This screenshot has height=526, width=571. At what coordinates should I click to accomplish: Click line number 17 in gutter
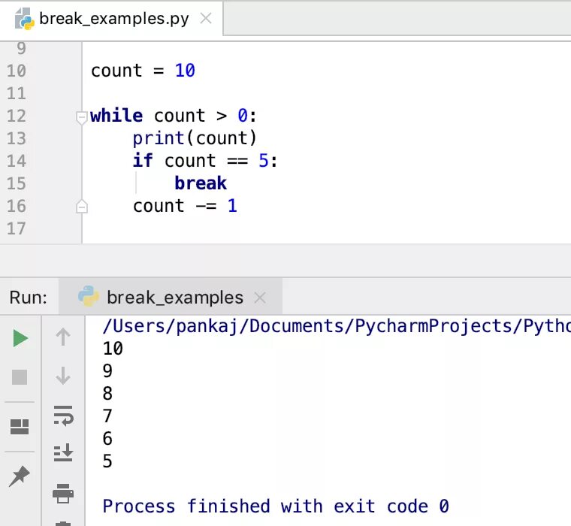tap(17, 228)
